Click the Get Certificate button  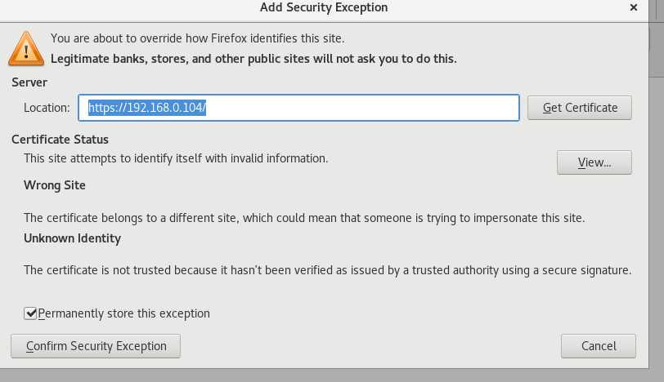coord(579,108)
